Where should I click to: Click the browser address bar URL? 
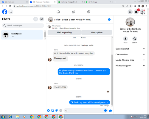pyautogui.click(x=34, y=6)
